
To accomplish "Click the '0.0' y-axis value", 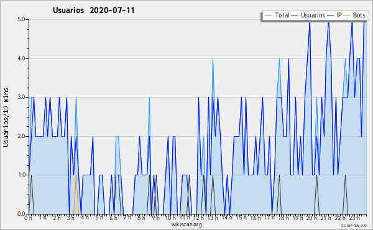I will [x=21, y=214].
